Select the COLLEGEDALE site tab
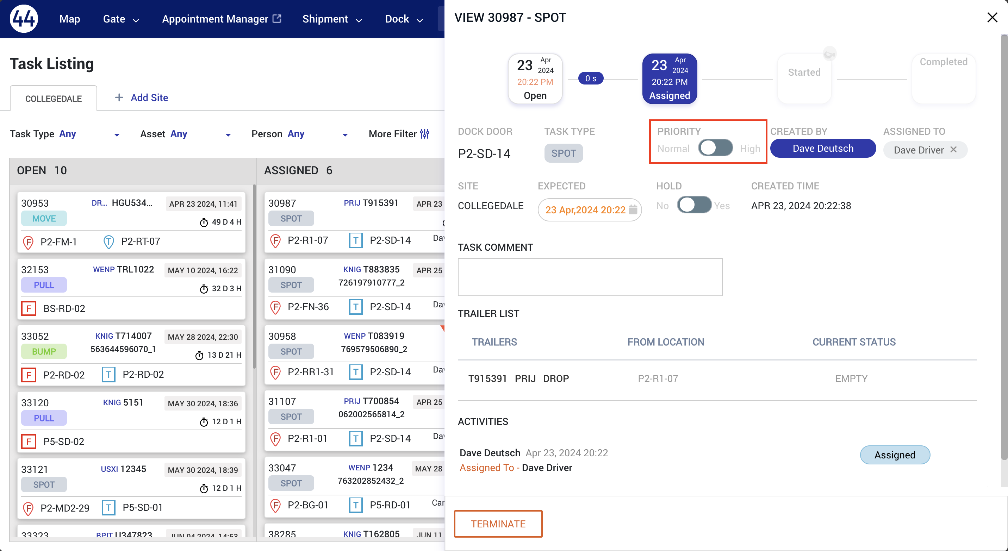The width and height of the screenshot is (1008, 551). click(x=54, y=99)
